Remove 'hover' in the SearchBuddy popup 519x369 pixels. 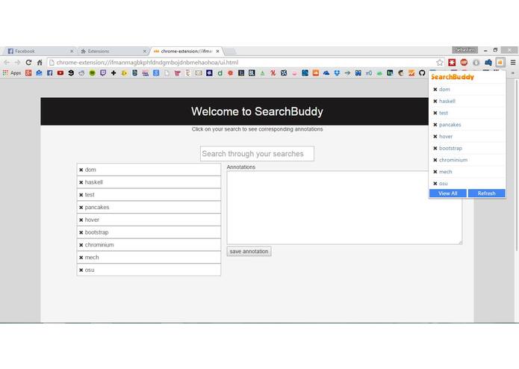(x=435, y=137)
